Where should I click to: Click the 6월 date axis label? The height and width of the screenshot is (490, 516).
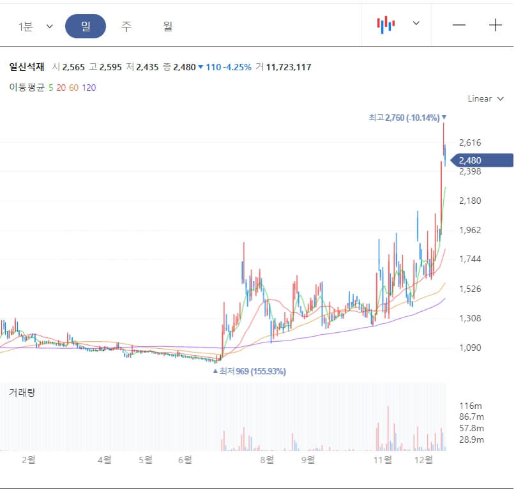point(185,459)
